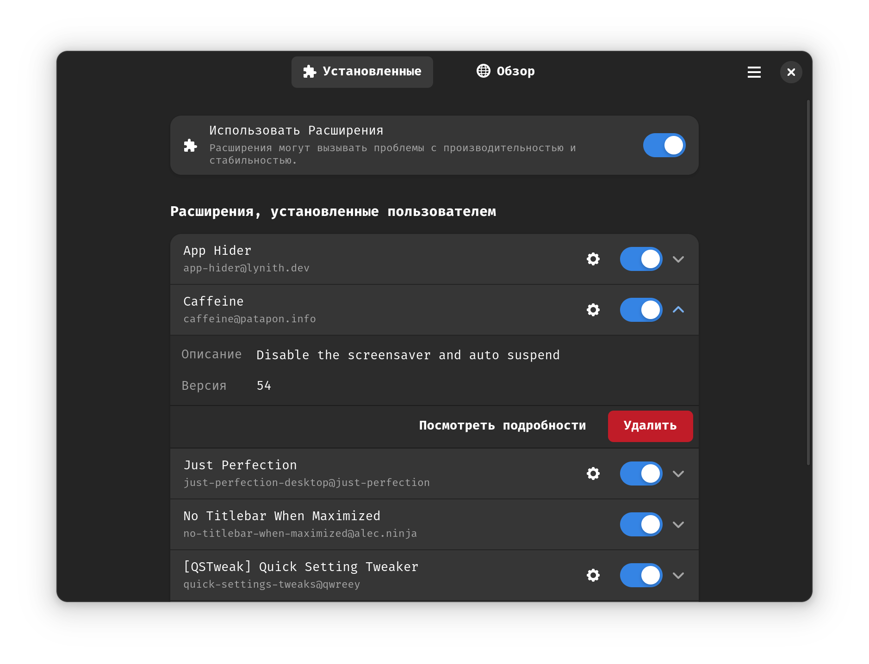The image size is (869, 664).
Task: Open Quick Setting Tweaker settings gear
Action: click(593, 575)
